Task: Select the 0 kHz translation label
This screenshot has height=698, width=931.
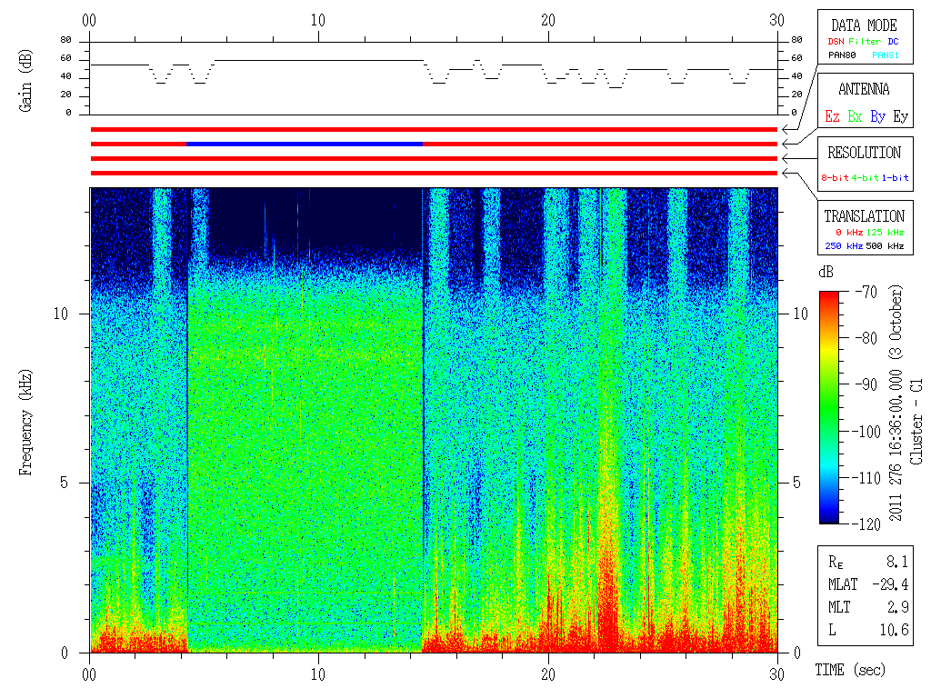Action: pos(848,232)
